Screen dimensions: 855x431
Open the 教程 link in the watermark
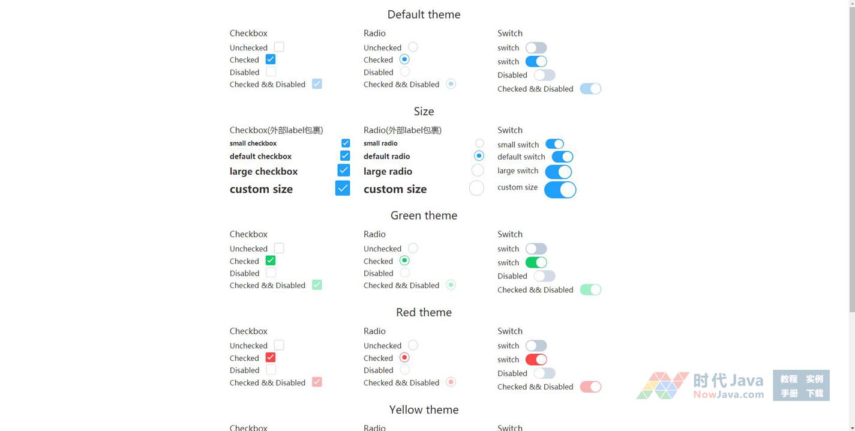coord(788,379)
